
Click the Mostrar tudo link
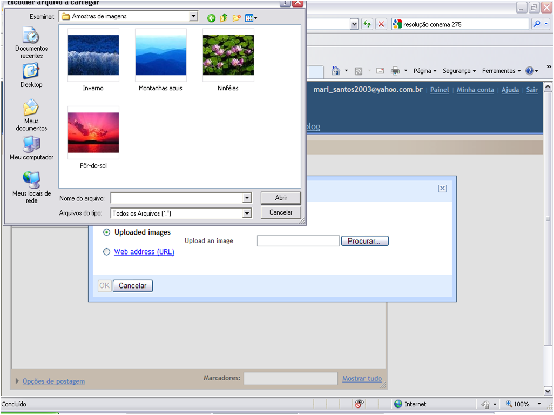click(x=362, y=378)
